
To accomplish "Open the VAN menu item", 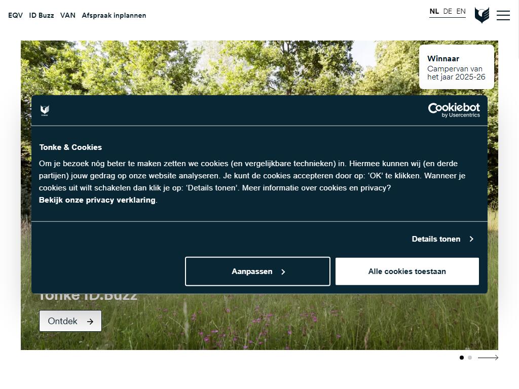I will pos(68,15).
